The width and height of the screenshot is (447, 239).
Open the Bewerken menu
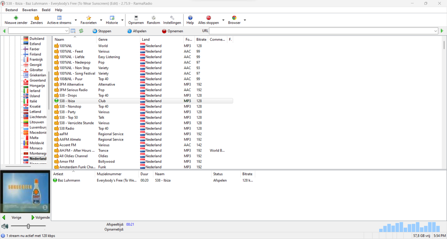click(30, 10)
